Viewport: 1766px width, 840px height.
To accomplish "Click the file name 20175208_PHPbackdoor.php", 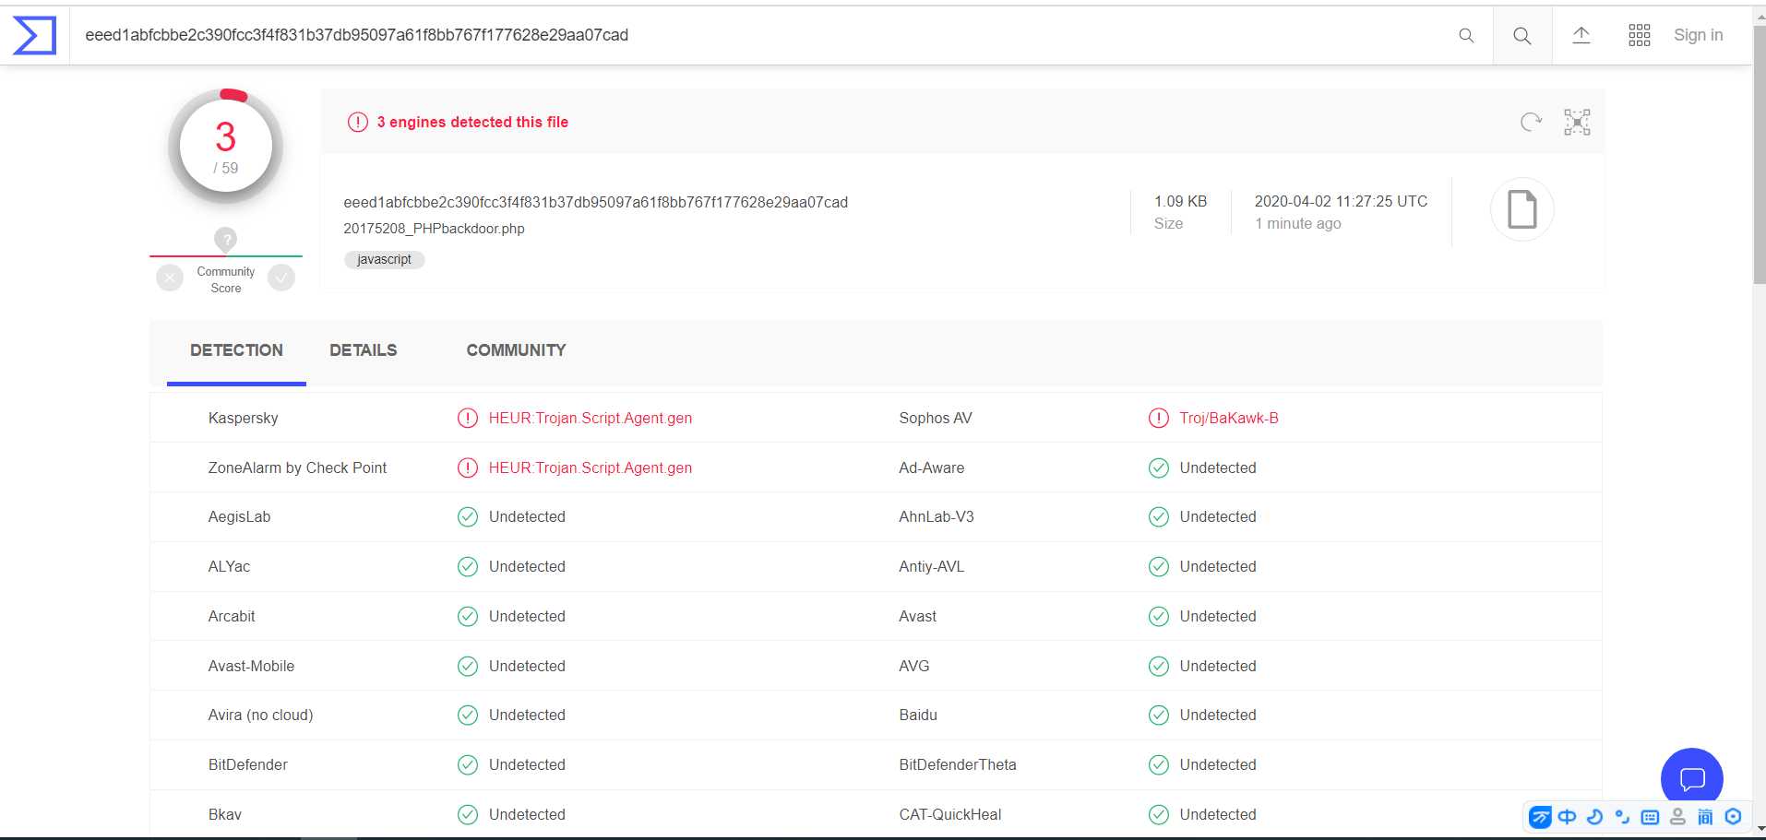I will coord(434,229).
